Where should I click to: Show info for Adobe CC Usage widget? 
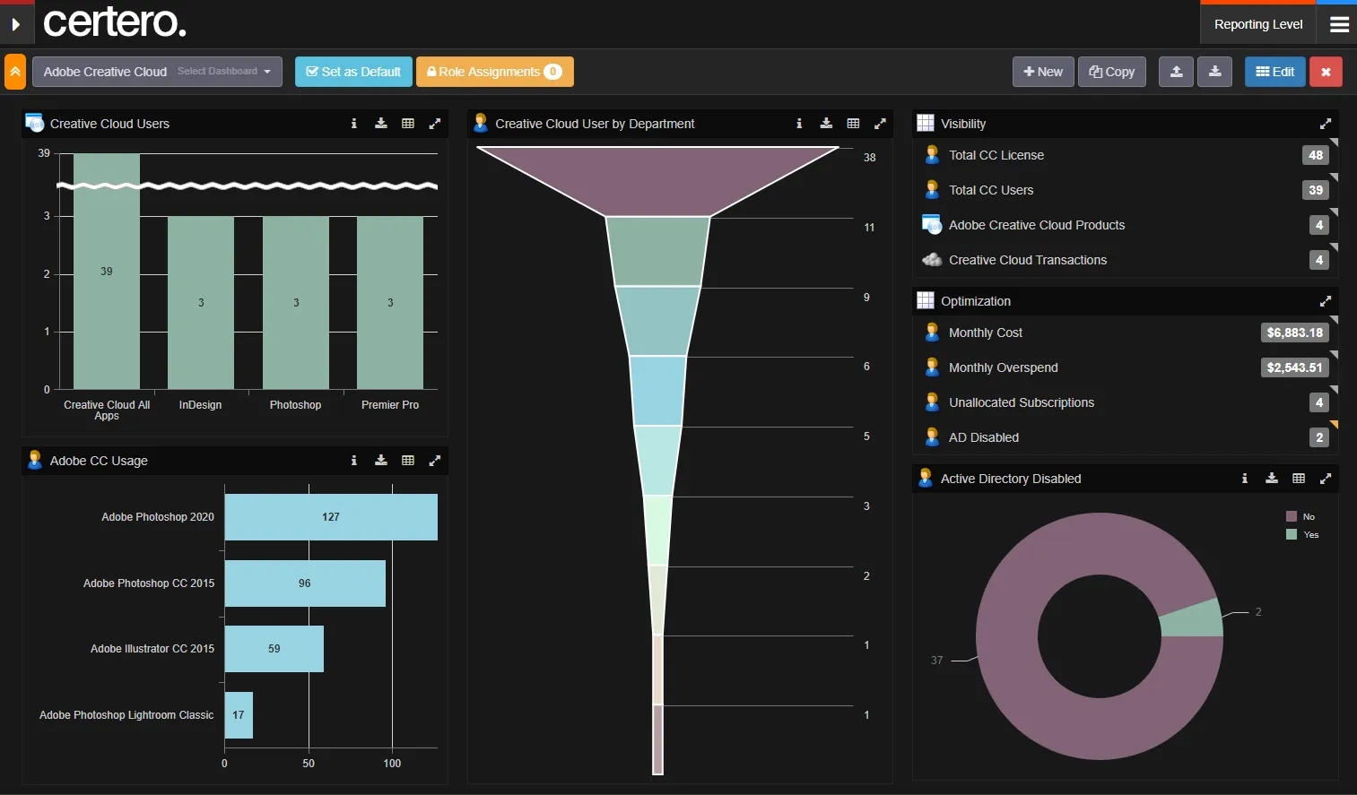(354, 461)
